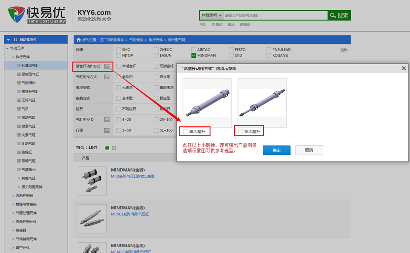
Task: Tick 双活塞杆 checkbox in the dialog
Action: point(240,132)
